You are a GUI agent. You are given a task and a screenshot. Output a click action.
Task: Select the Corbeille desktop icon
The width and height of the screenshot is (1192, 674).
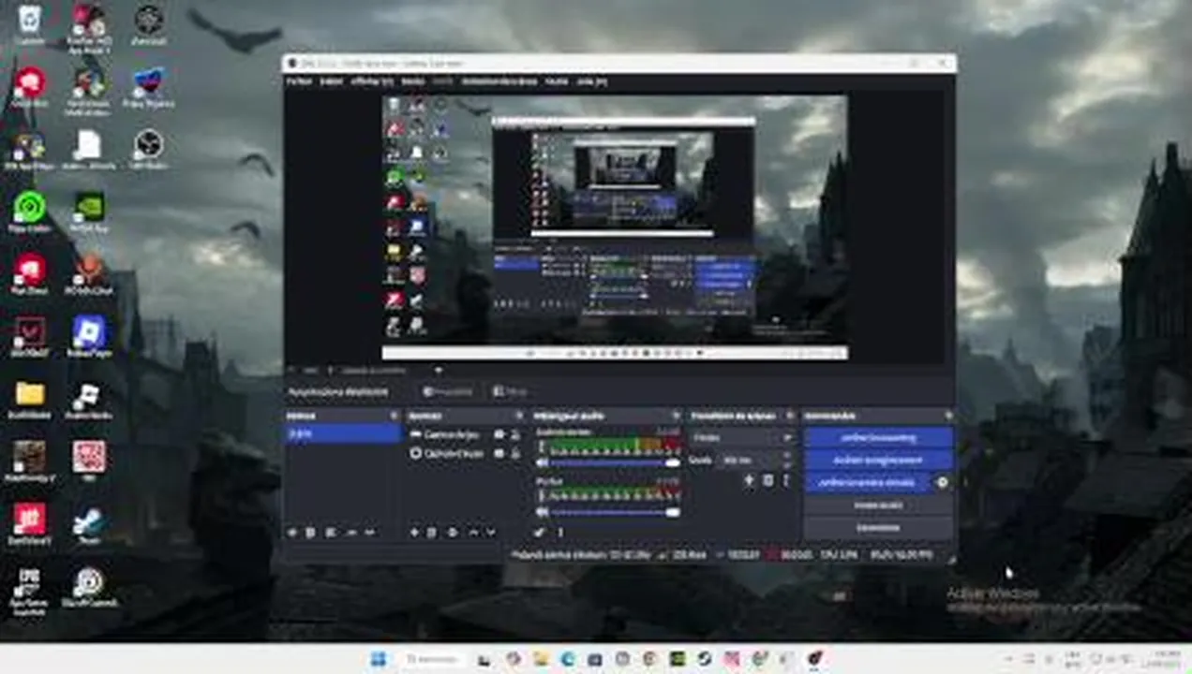tap(29, 24)
